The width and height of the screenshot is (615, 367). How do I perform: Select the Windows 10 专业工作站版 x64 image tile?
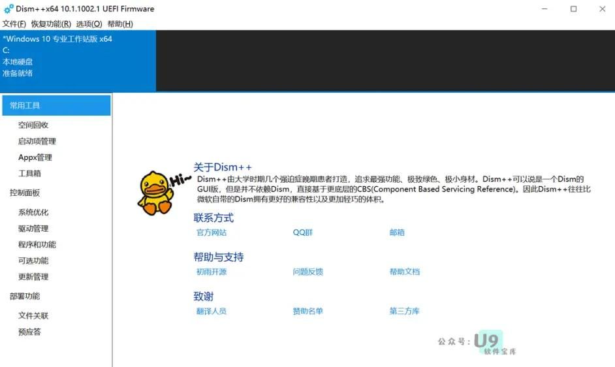[x=78, y=61]
